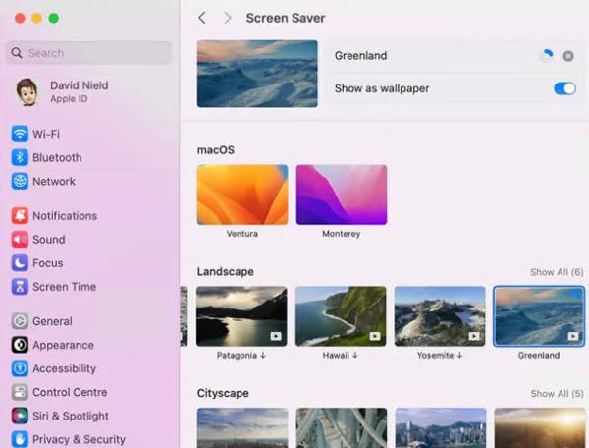Click the Notifications bell icon
The width and height of the screenshot is (589, 448).
point(20,215)
